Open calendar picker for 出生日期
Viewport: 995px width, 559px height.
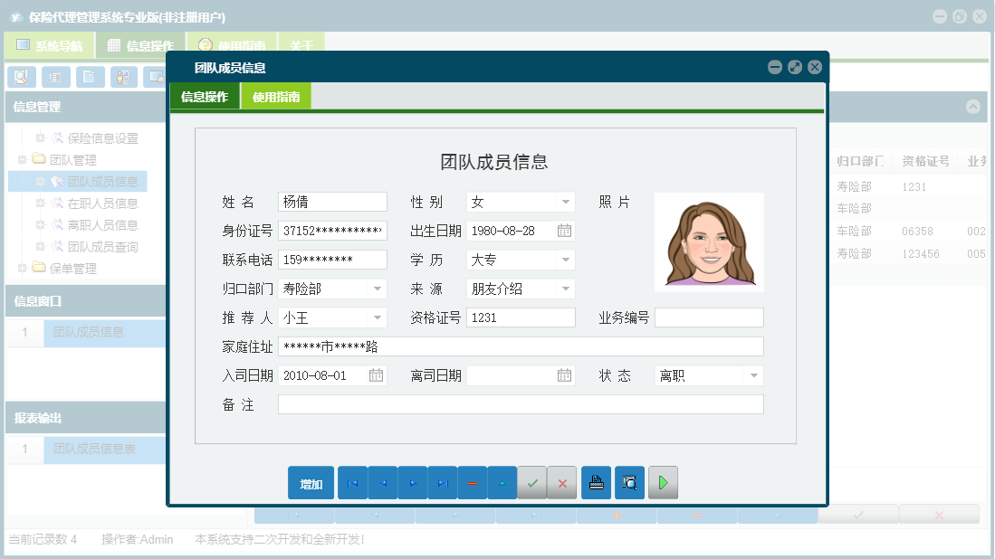tap(564, 232)
